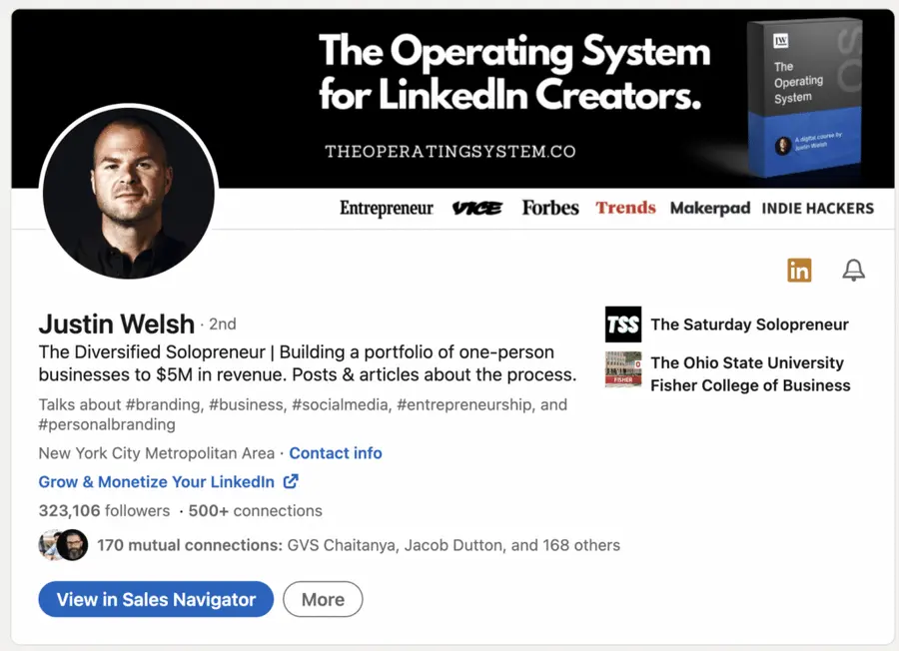Open The Saturday Solopreneur company logo
899x651 pixels.
[x=622, y=325]
